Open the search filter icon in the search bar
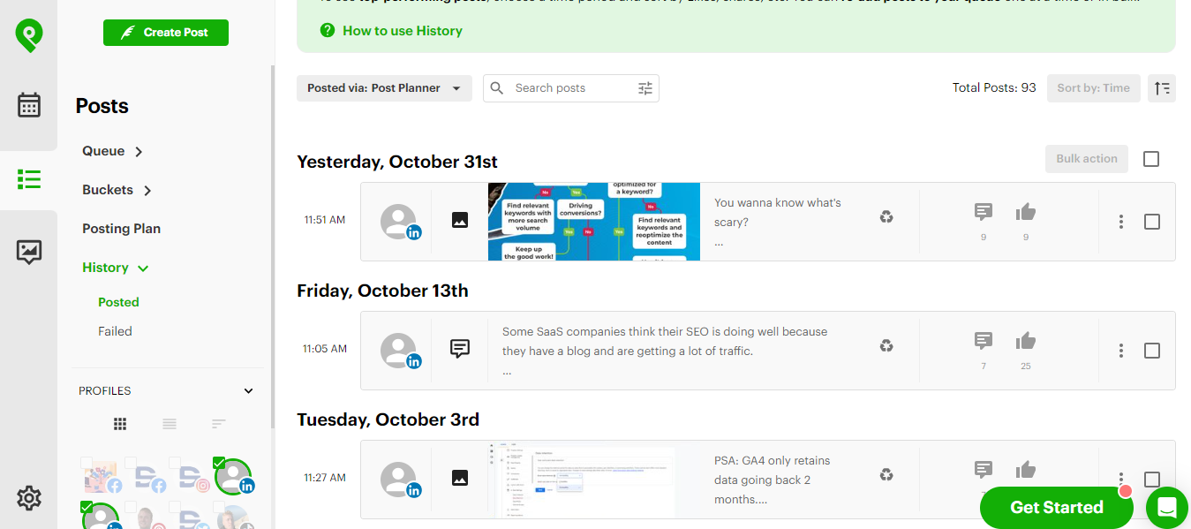The width and height of the screenshot is (1191, 529). point(644,88)
